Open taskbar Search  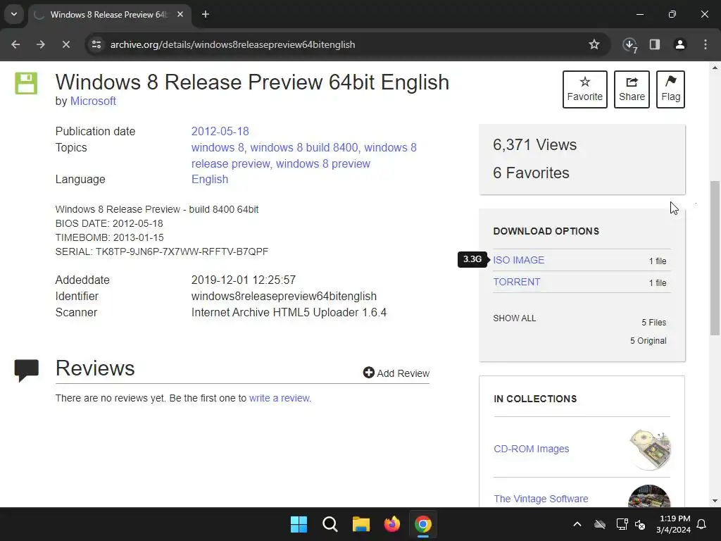[x=330, y=524]
